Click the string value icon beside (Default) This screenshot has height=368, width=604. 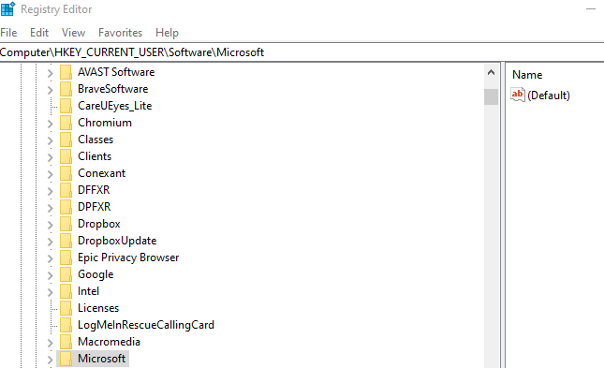click(x=518, y=95)
